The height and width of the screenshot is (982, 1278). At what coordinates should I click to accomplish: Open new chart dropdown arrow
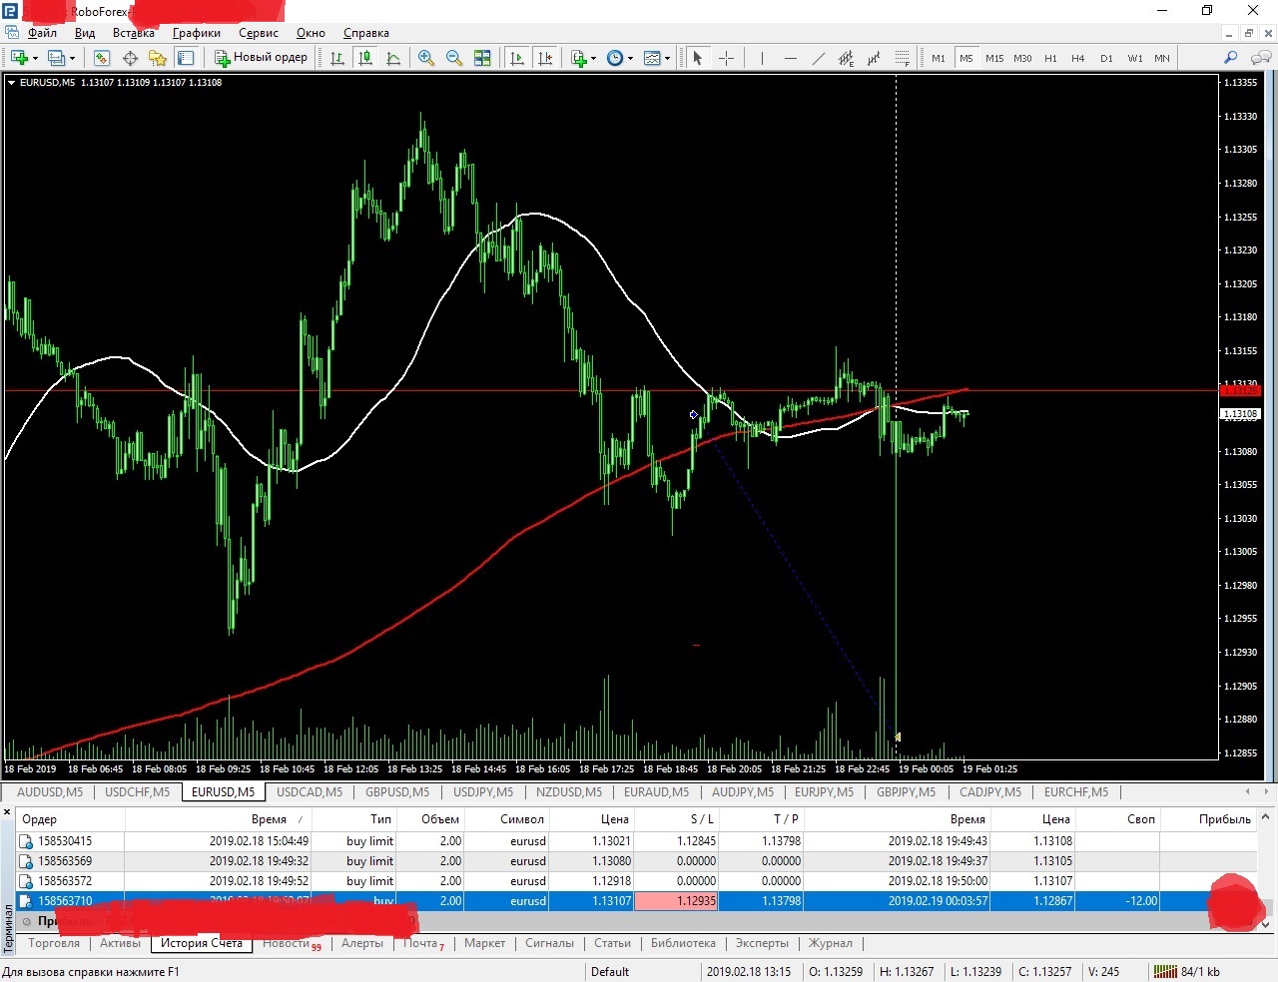tap(36, 58)
